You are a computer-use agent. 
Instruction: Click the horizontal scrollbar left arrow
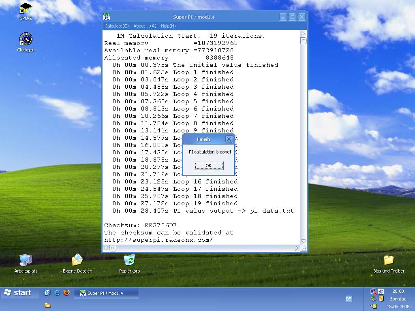click(x=106, y=248)
